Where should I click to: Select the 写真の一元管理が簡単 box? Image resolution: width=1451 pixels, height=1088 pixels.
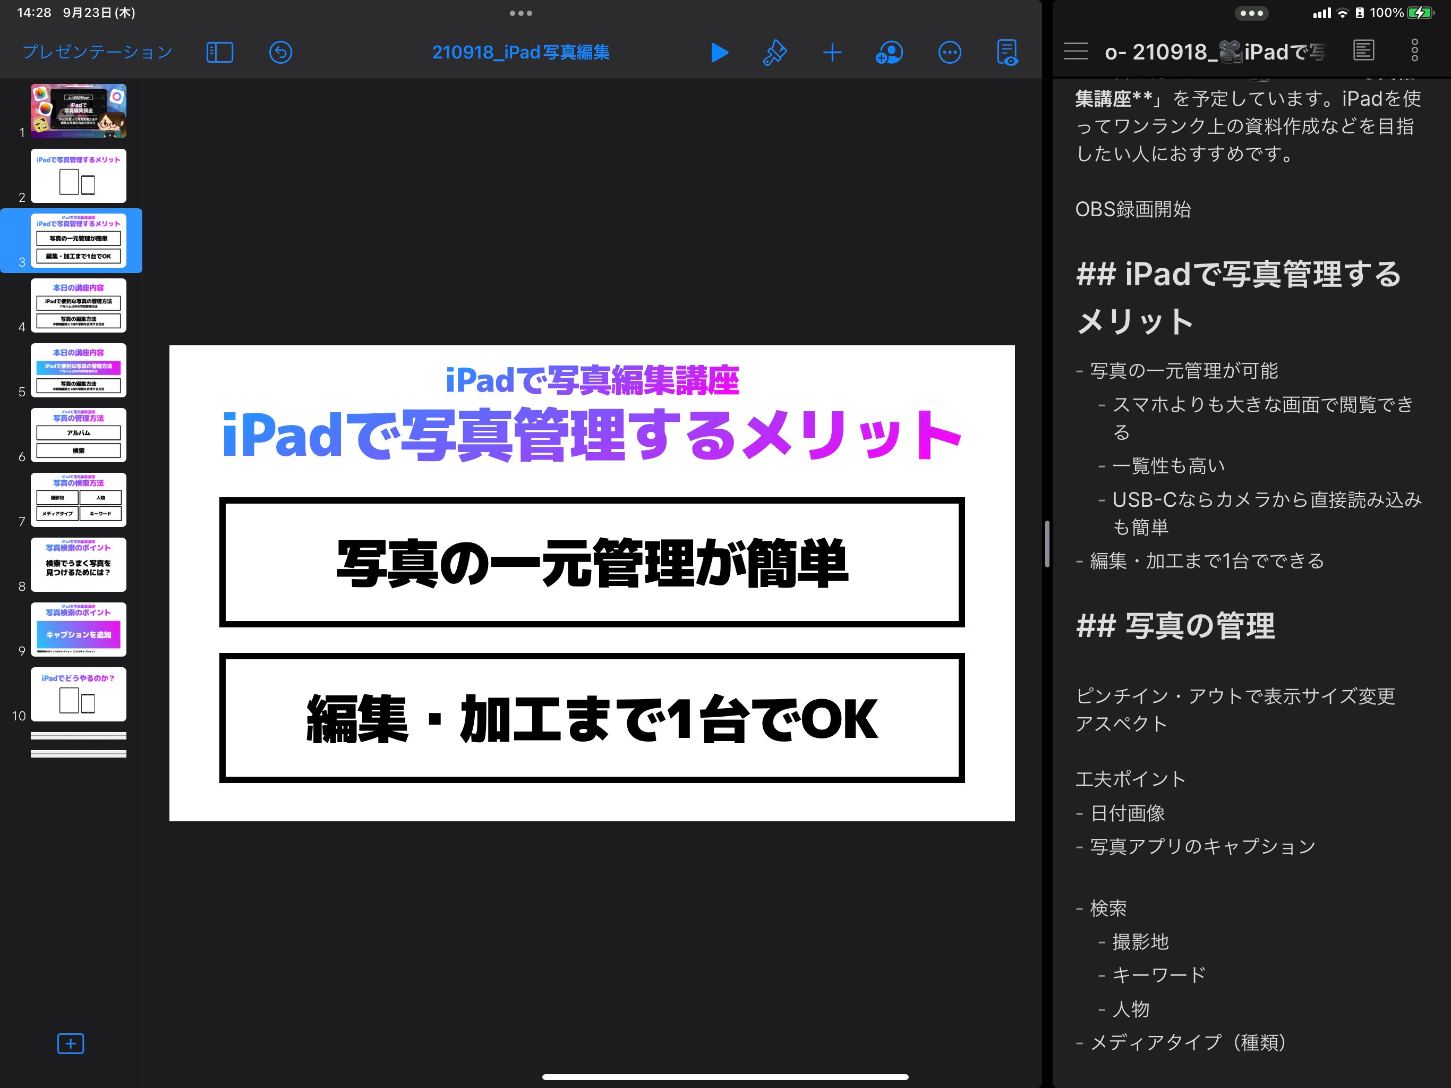592,563
